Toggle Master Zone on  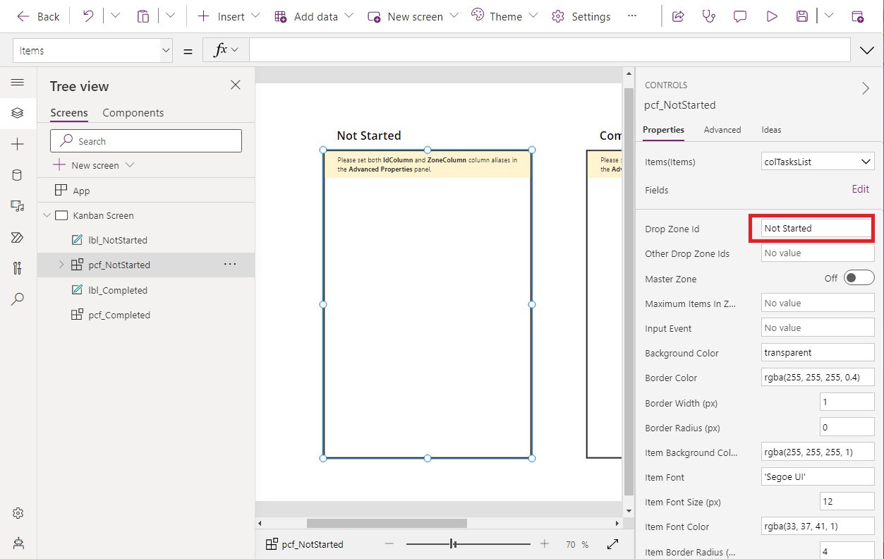pos(859,277)
